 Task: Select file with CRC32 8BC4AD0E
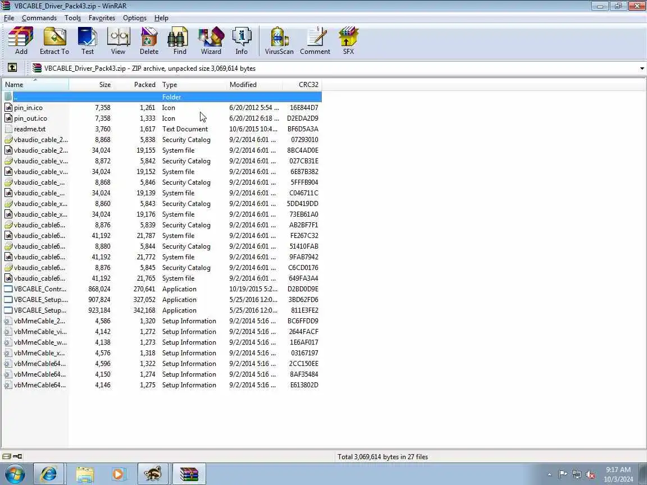(162, 150)
